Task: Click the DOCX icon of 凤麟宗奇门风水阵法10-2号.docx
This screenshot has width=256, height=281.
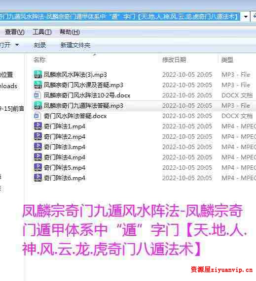Action: 37,95
